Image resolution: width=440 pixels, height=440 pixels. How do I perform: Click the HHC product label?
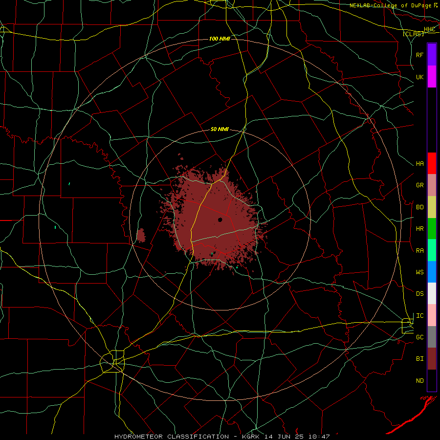point(429,29)
